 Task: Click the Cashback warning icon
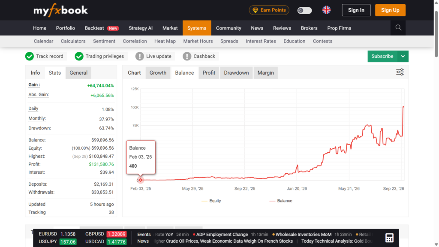click(x=187, y=56)
